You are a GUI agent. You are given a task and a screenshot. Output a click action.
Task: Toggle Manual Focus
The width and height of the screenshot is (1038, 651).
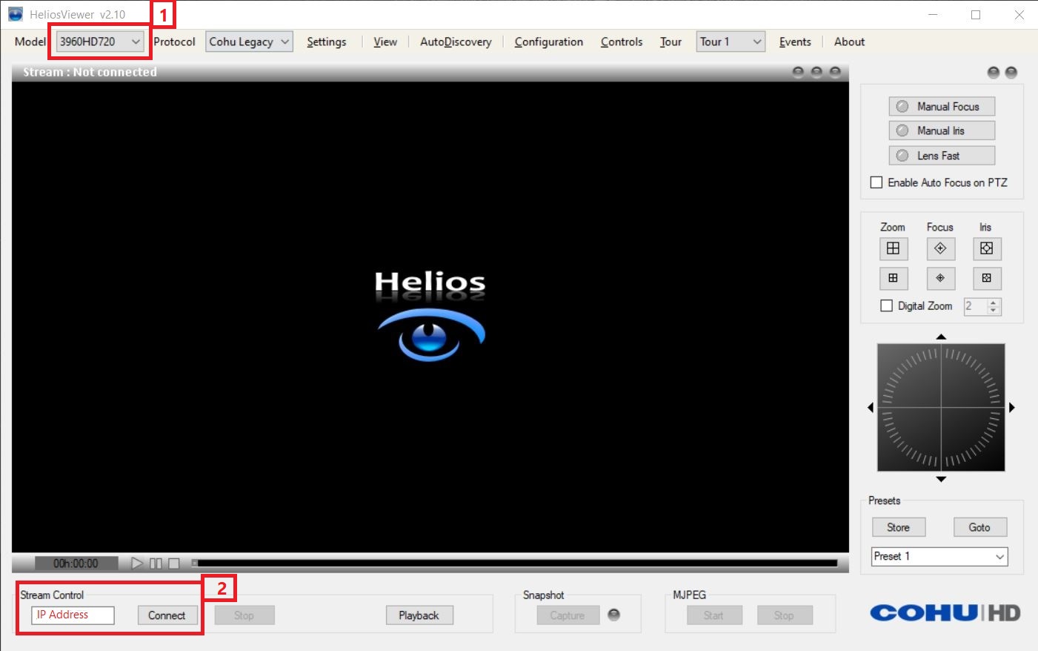click(942, 107)
